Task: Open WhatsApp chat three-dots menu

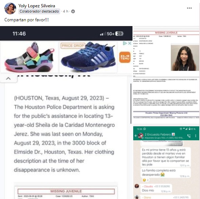Action: [196, 136]
